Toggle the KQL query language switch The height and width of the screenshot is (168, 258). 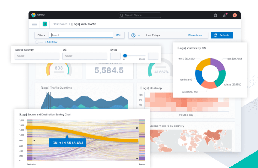[x=118, y=35]
